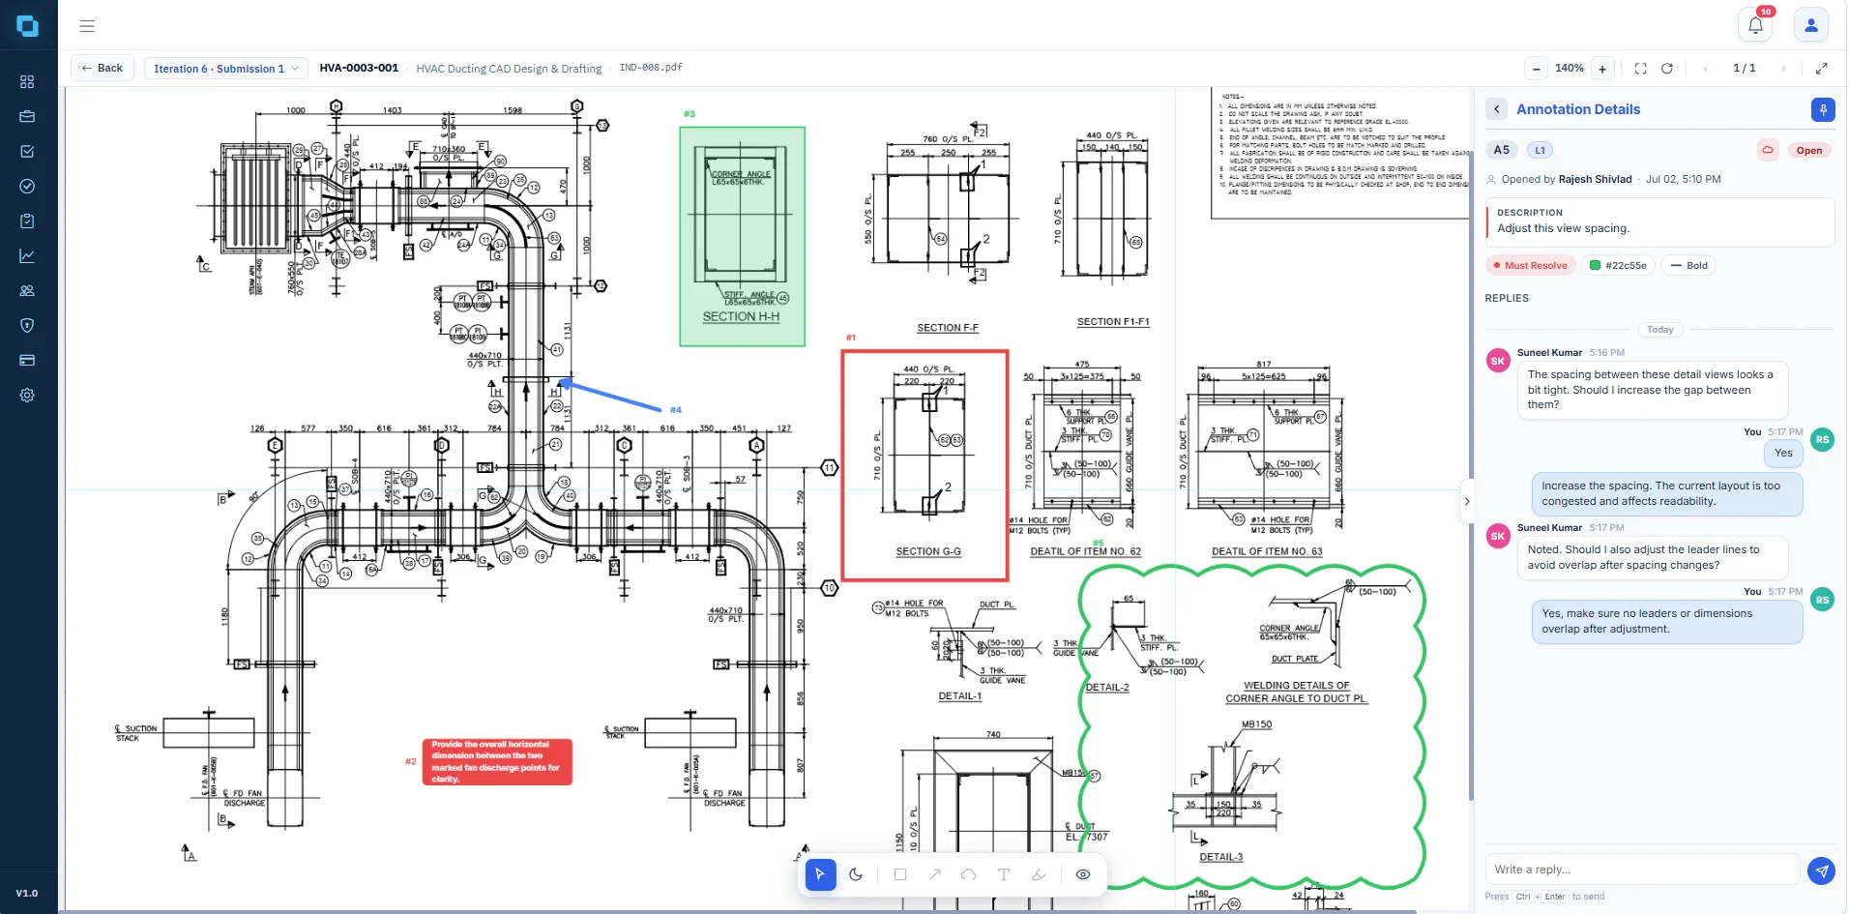
Task: Select the rectangle annotation tool
Action: [x=900, y=874]
